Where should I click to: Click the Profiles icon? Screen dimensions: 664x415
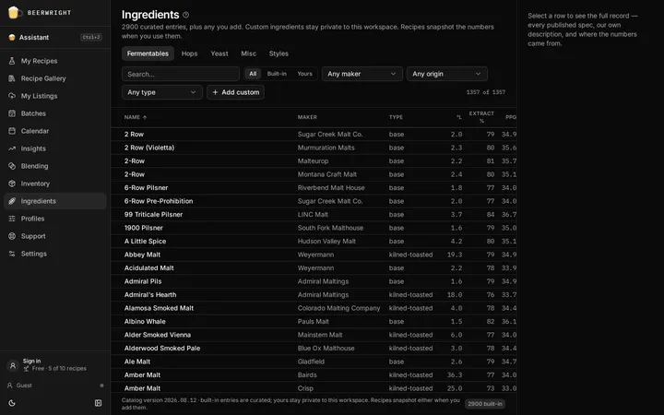click(x=12, y=219)
